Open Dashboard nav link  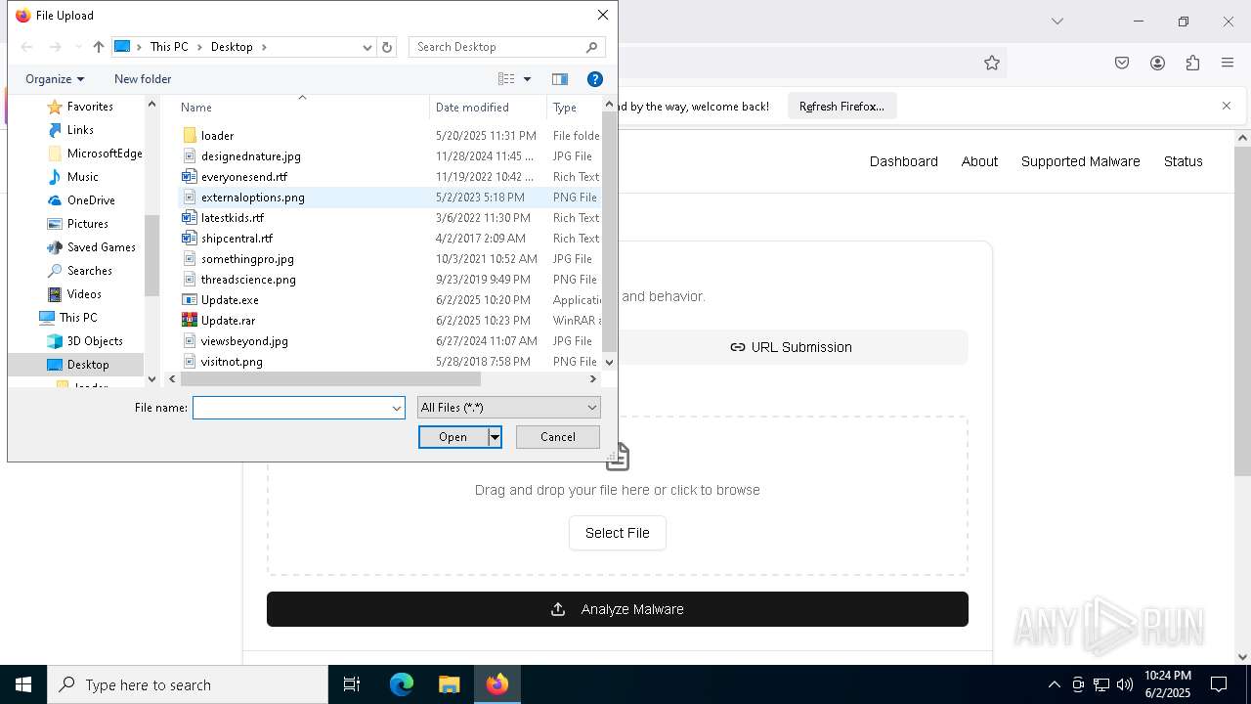(904, 161)
